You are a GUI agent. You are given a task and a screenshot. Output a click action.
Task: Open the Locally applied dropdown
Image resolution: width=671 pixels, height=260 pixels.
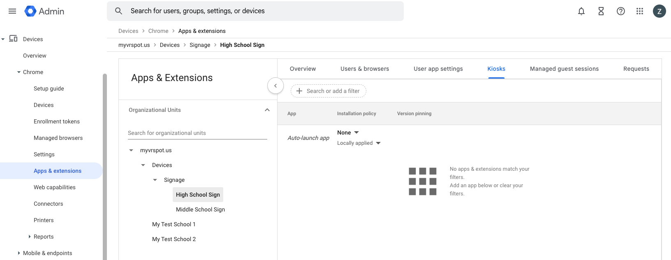pyautogui.click(x=359, y=143)
